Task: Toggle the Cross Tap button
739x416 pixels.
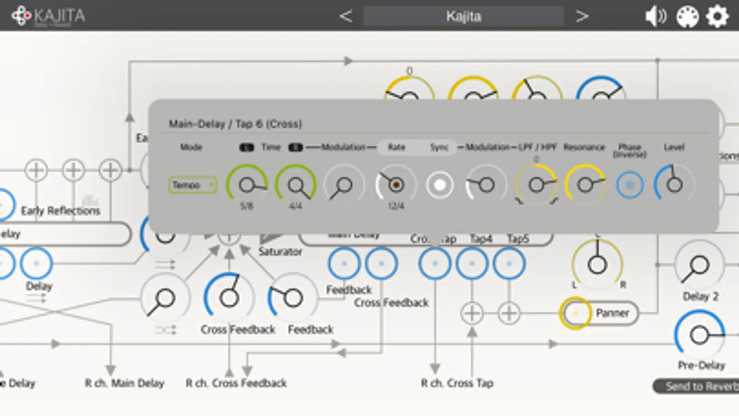Action: tap(435, 263)
